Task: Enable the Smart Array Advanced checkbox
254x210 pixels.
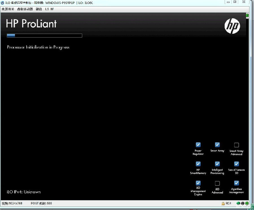Action: 237,145
